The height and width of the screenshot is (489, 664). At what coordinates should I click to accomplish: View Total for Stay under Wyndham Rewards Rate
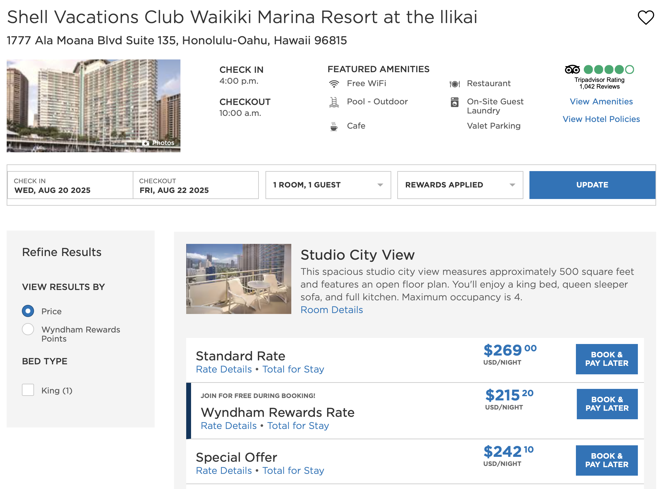298,426
